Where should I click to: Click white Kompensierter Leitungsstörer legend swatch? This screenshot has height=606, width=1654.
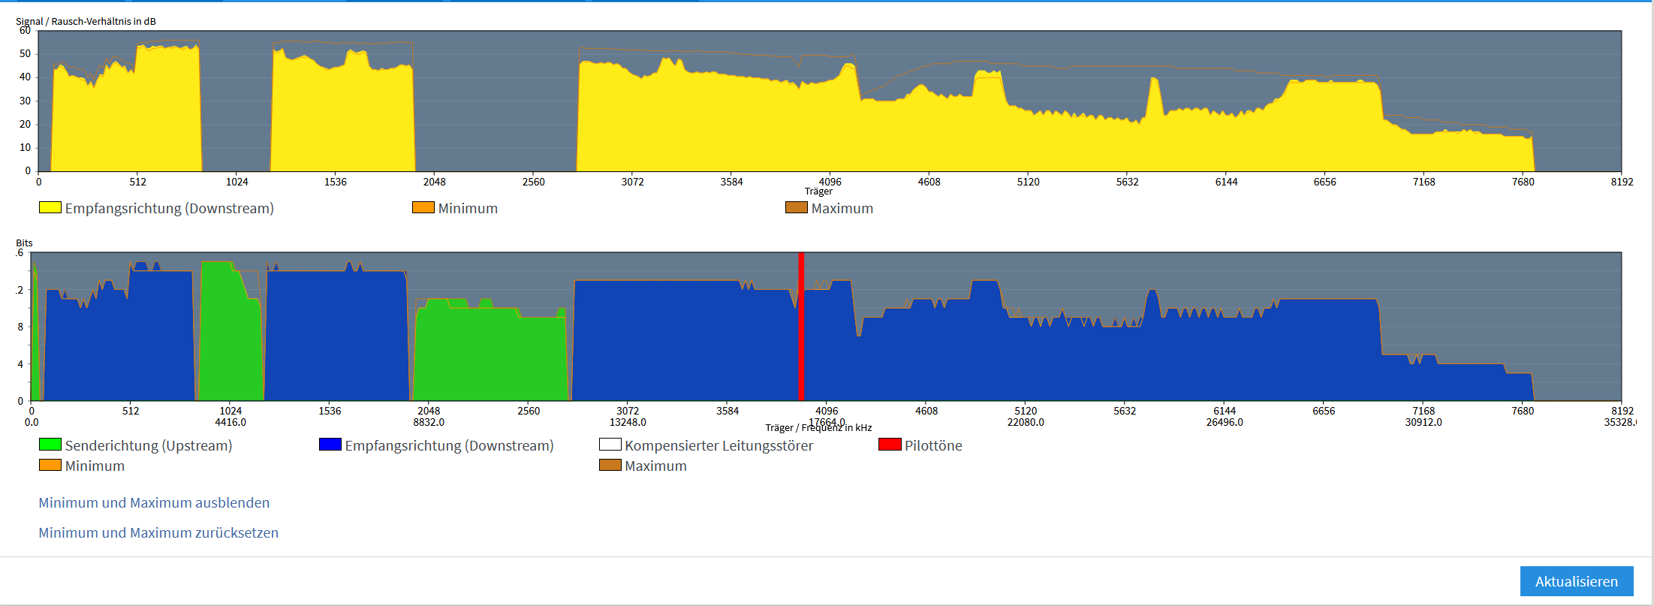[x=610, y=445]
